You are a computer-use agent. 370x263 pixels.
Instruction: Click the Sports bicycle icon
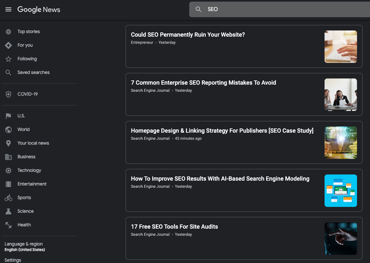tap(8, 198)
